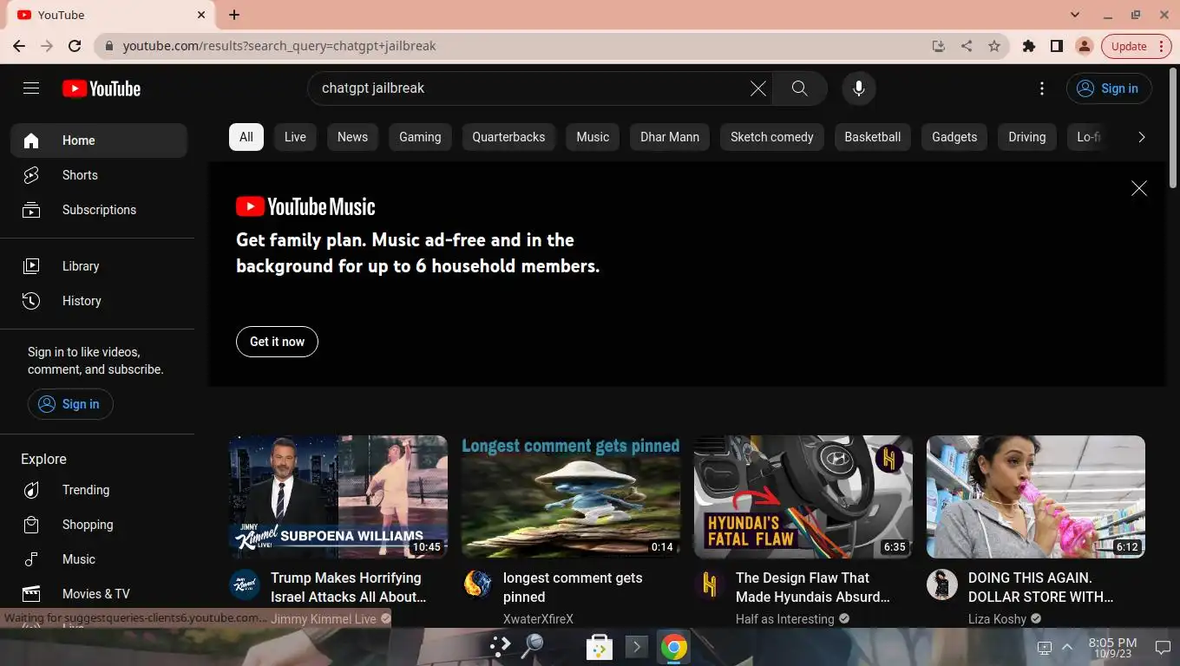This screenshot has width=1180, height=666.
Task: Open Trending under Explore
Action: tap(99, 490)
